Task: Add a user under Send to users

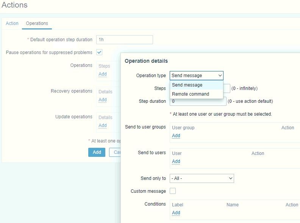Action: pyautogui.click(x=176, y=161)
